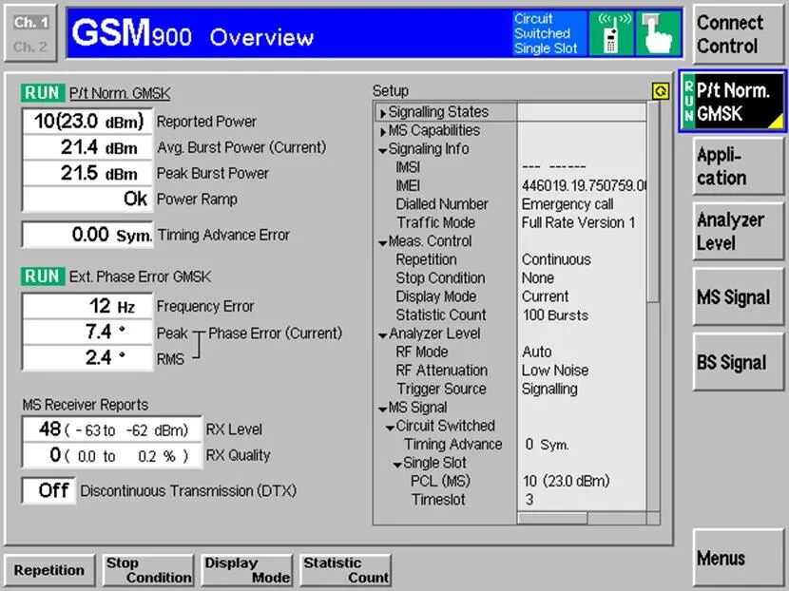The image size is (789, 591).
Task: Click the RUN indicator for P/t Norm. GMSK
Action: (43, 93)
